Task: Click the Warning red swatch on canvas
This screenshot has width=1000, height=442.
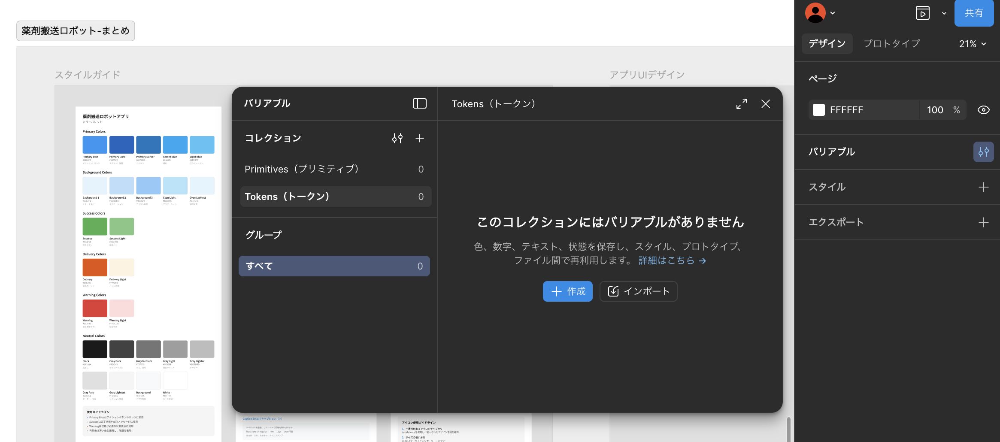Action: (x=95, y=308)
